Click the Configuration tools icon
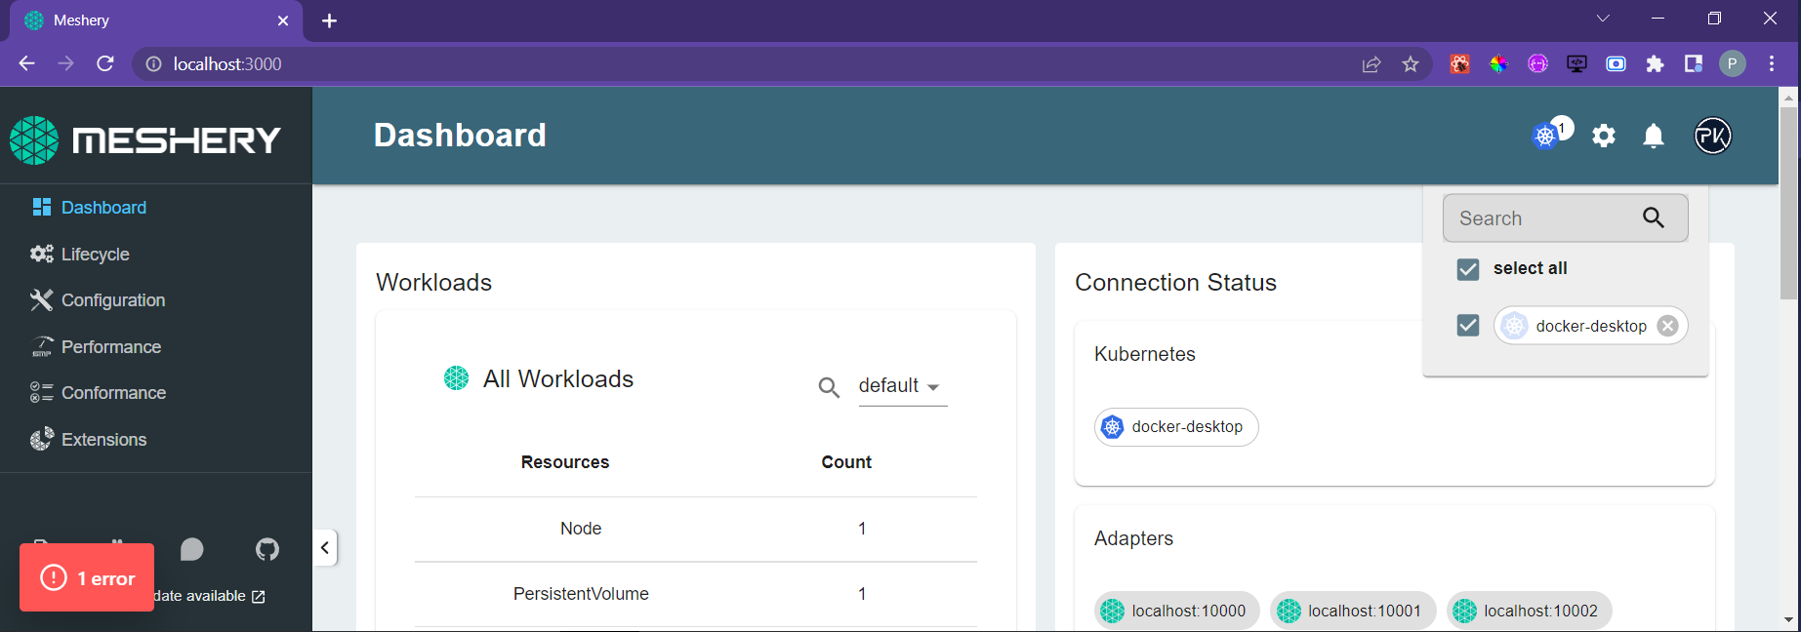This screenshot has height=632, width=1801. coord(41,299)
